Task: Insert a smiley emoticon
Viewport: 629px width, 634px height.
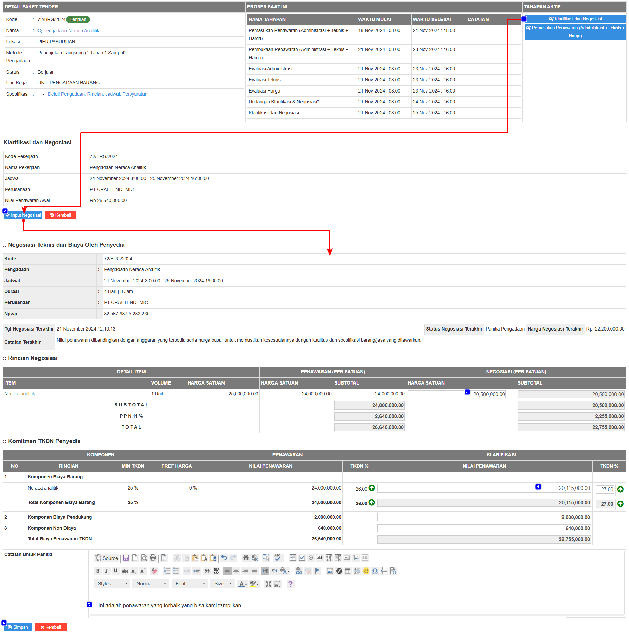Action: [366, 571]
